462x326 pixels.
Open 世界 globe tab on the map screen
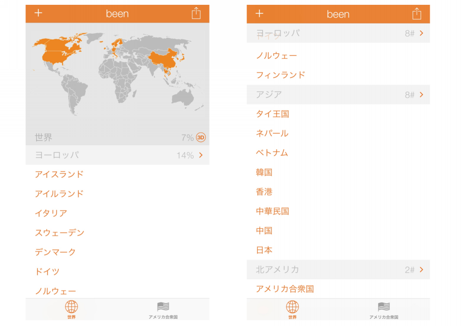pyautogui.click(x=71, y=310)
